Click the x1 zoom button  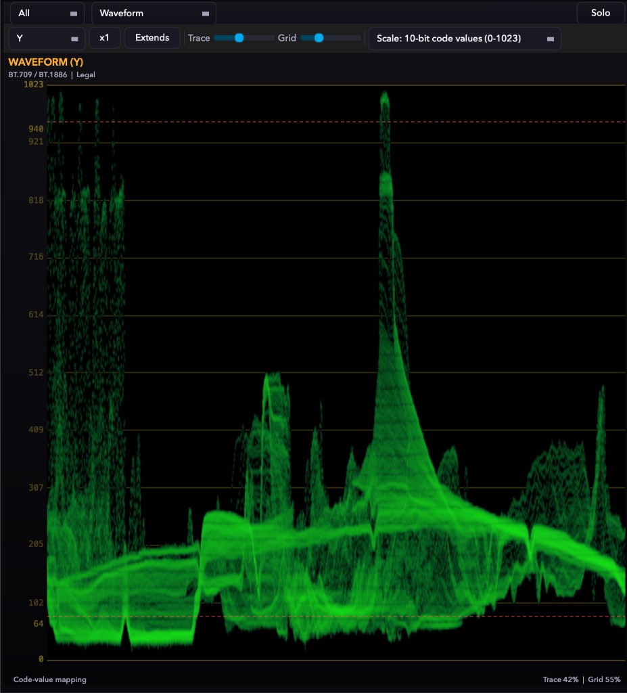pos(104,38)
